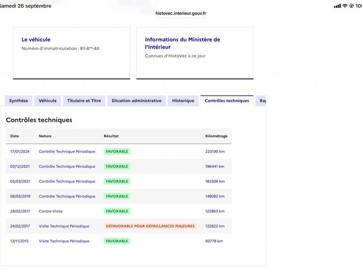Select the 13/11/2015 Visite Technique Périodique row
The height and width of the screenshot is (271, 362).
point(119,241)
